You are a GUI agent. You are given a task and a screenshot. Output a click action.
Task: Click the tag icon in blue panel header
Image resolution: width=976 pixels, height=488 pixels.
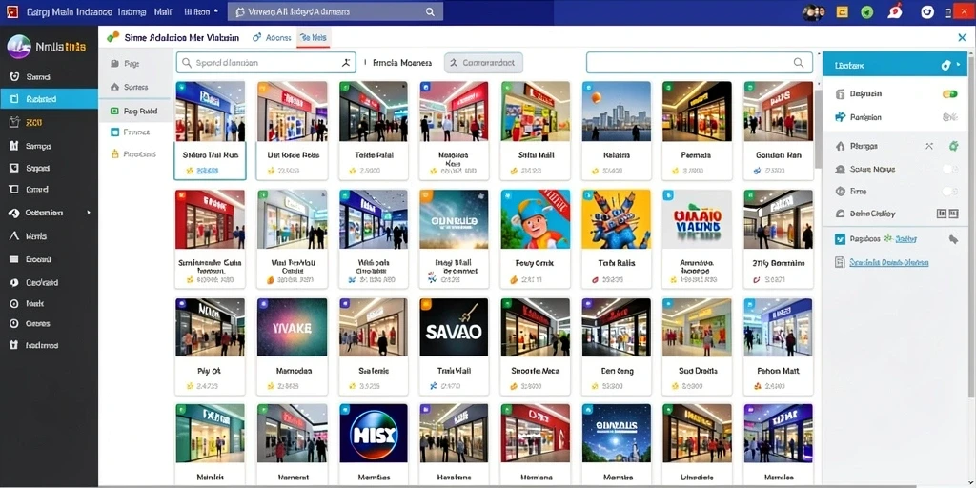945,65
